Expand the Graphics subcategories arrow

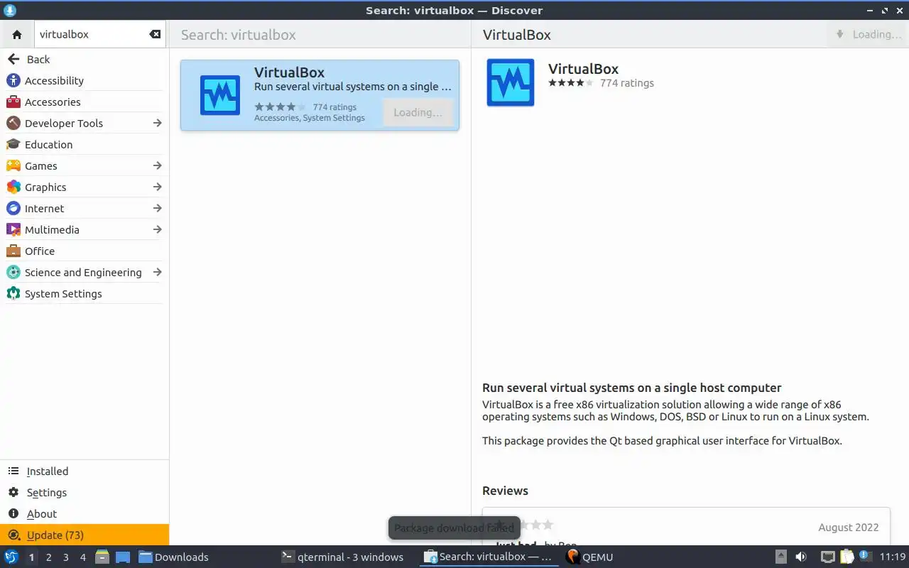point(157,187)
